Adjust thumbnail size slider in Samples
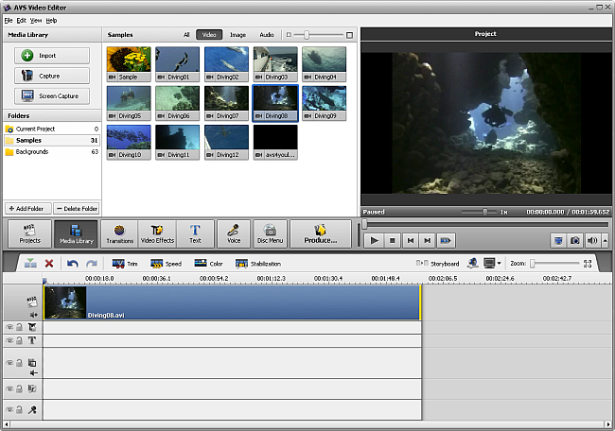 307,35
